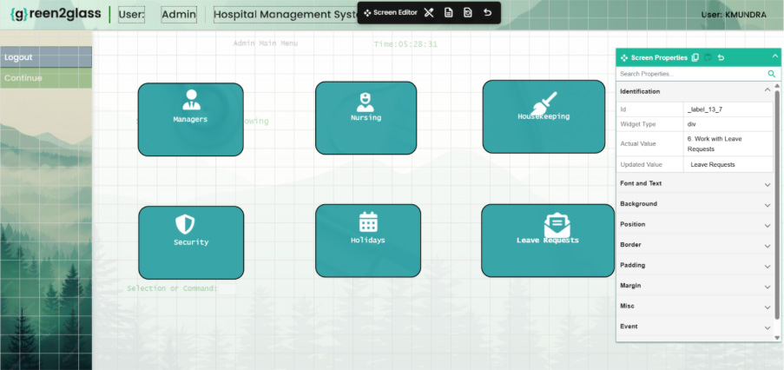The width and height of the screenshot is (784, 370).
Task: Expand the Position section
Action: (x=768, y=226)
